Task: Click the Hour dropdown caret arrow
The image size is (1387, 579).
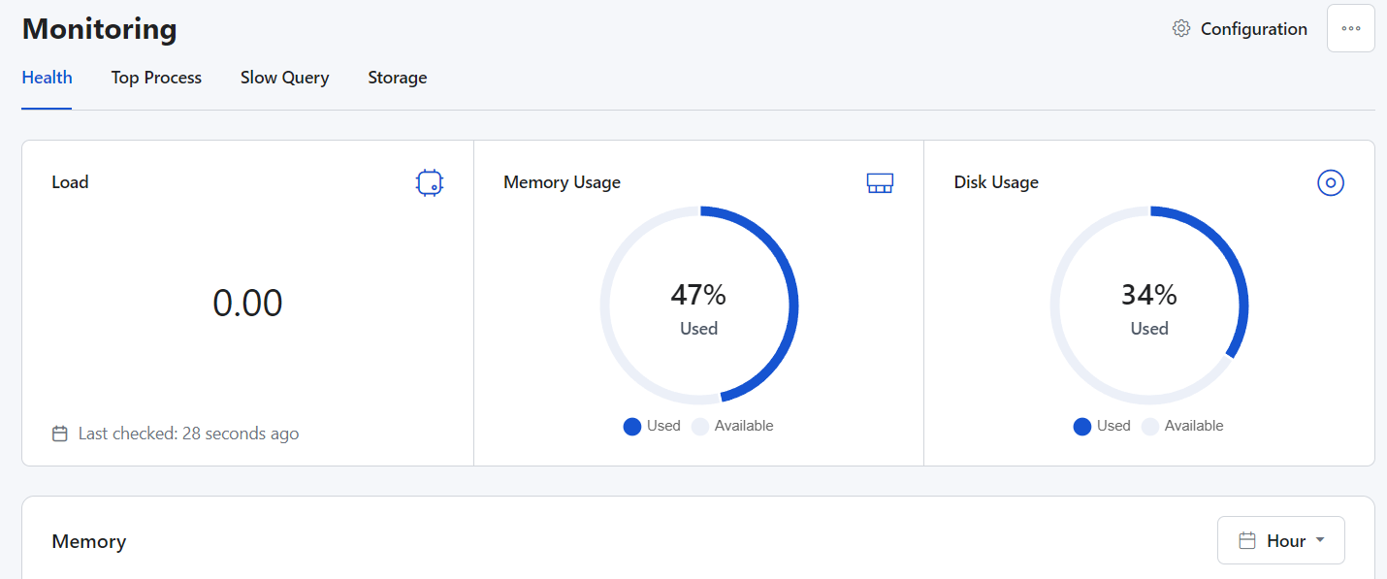Action: point(1320,540)
